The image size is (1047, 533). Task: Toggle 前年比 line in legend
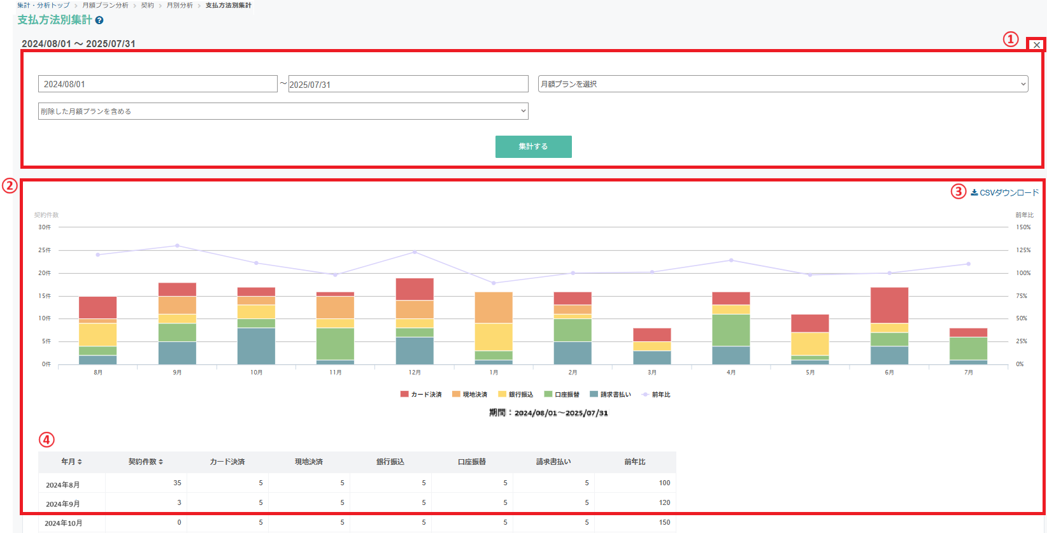tap(656, 395)
